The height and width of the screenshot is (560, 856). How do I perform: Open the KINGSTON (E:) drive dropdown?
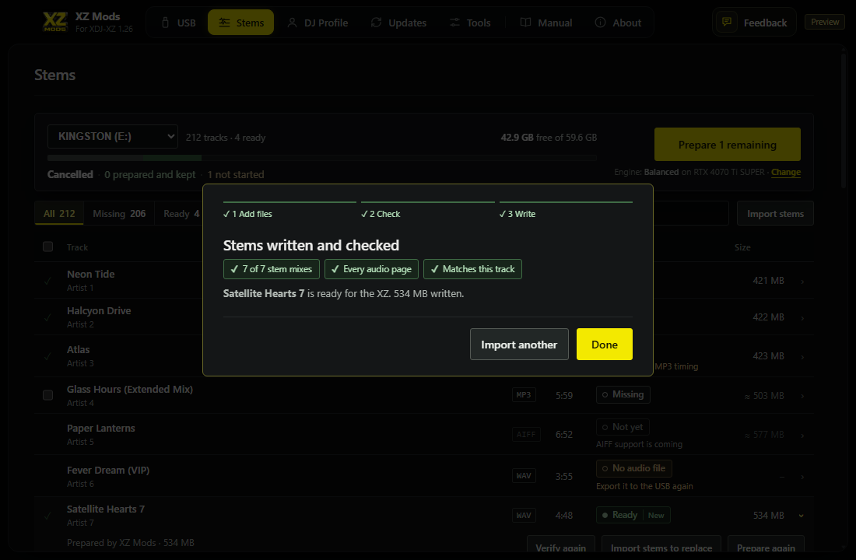coord(113,136)
